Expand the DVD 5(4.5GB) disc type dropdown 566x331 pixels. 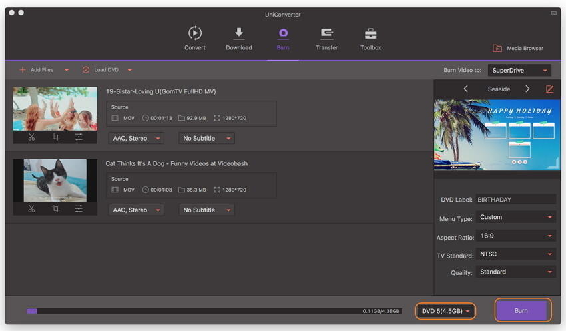(445, 311)
